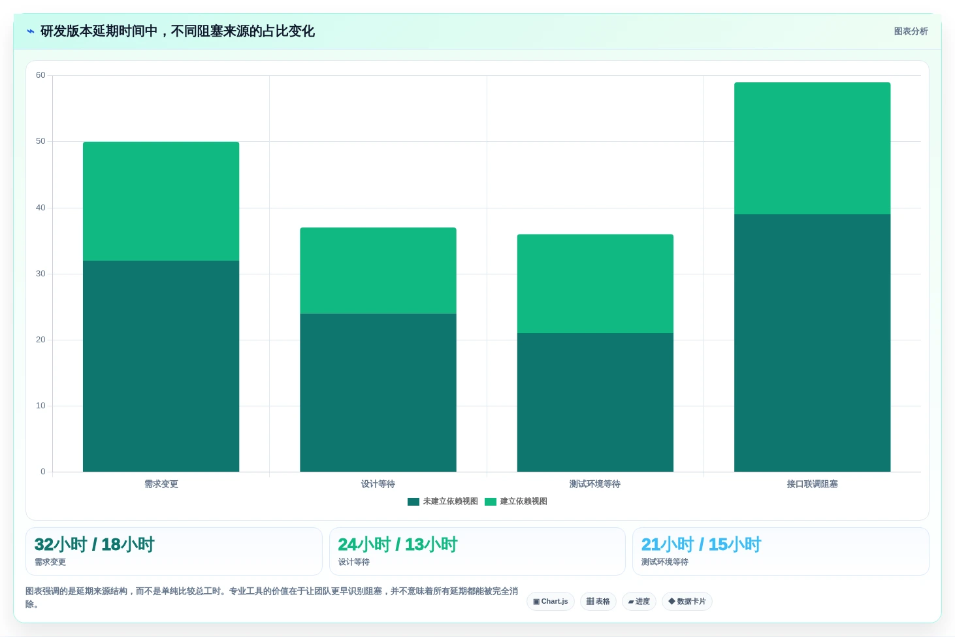Select the 表格 tag chip
This screenshot has height=637, width=955.
point(598,602)
